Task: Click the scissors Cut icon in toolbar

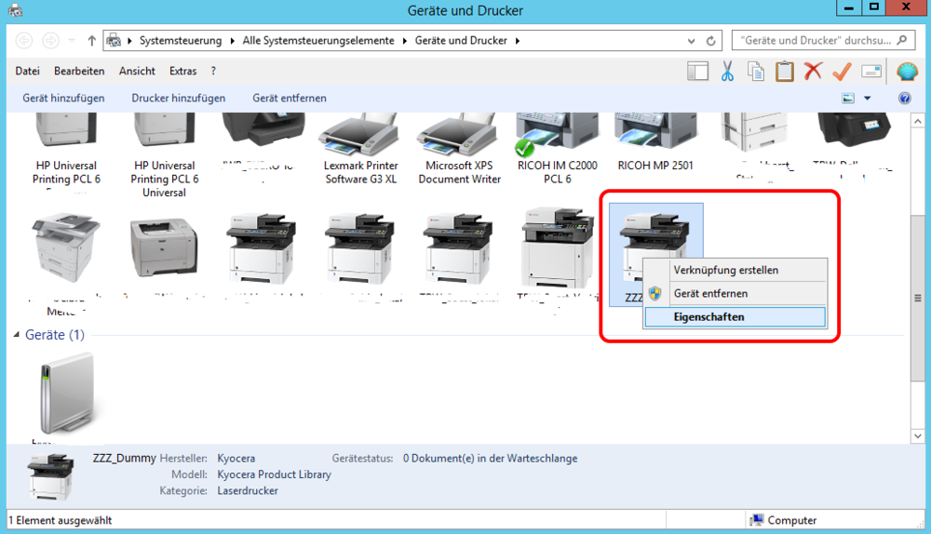Action: click(727, 72)
